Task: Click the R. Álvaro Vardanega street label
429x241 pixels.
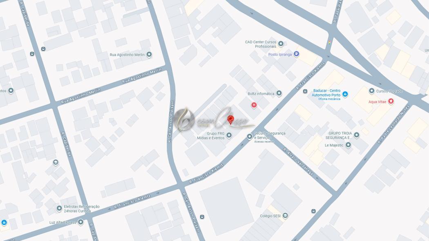Action: (x=298, y=161)
